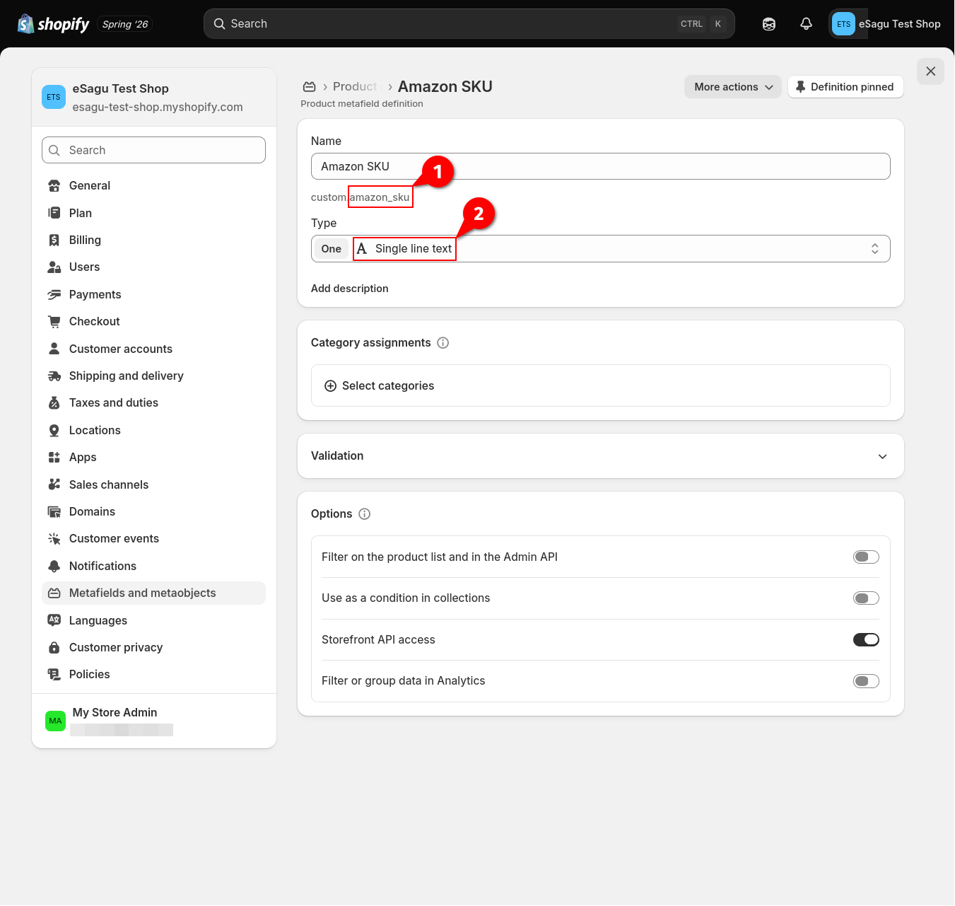
Task: Open the notifications bell
Action: coord(806,24)
